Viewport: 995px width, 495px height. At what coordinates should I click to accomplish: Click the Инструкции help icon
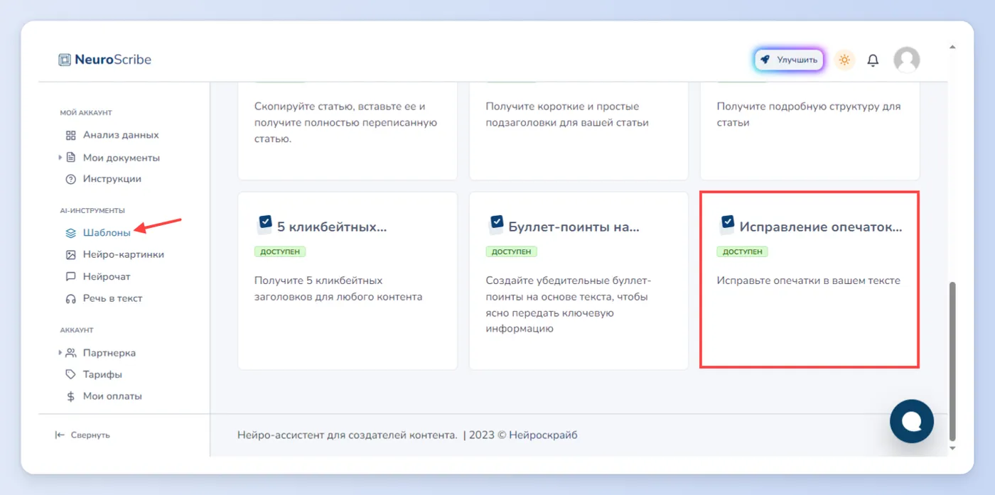click(70, 179)
